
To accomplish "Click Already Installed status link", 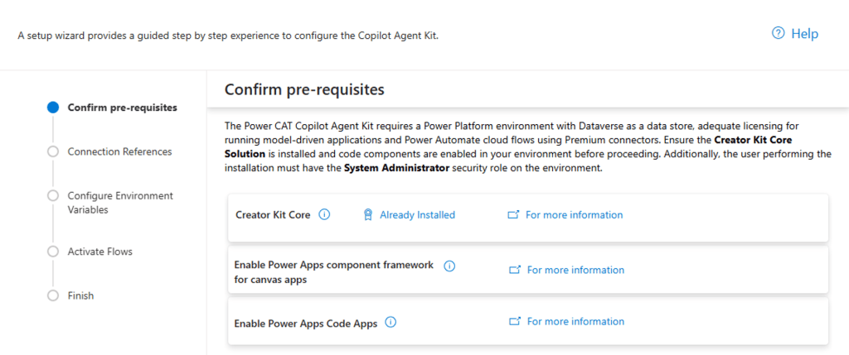I will [x=418, y=214].
